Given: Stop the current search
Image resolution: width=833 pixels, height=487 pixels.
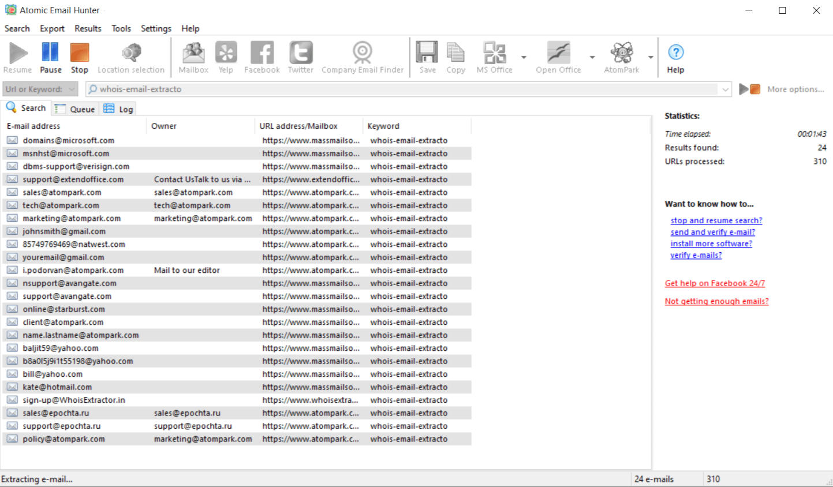Looking at the screenshot, I should click(x=79, y=56).
